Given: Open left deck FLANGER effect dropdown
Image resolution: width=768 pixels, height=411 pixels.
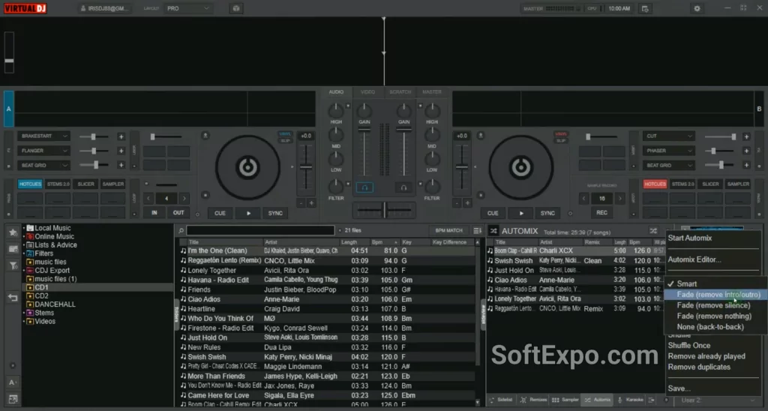Looking at the screenshot, I should (x=43, y=151).
